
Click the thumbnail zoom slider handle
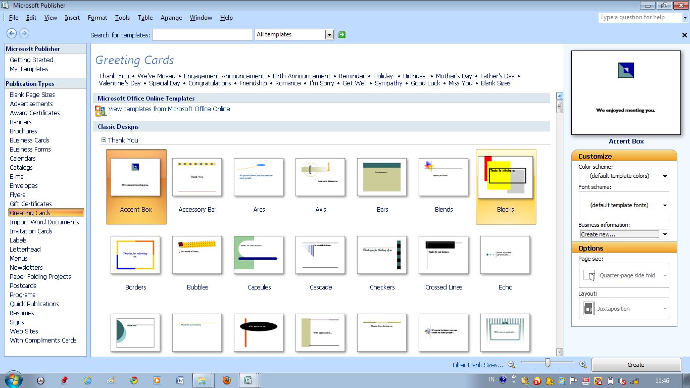pos(547,363)
